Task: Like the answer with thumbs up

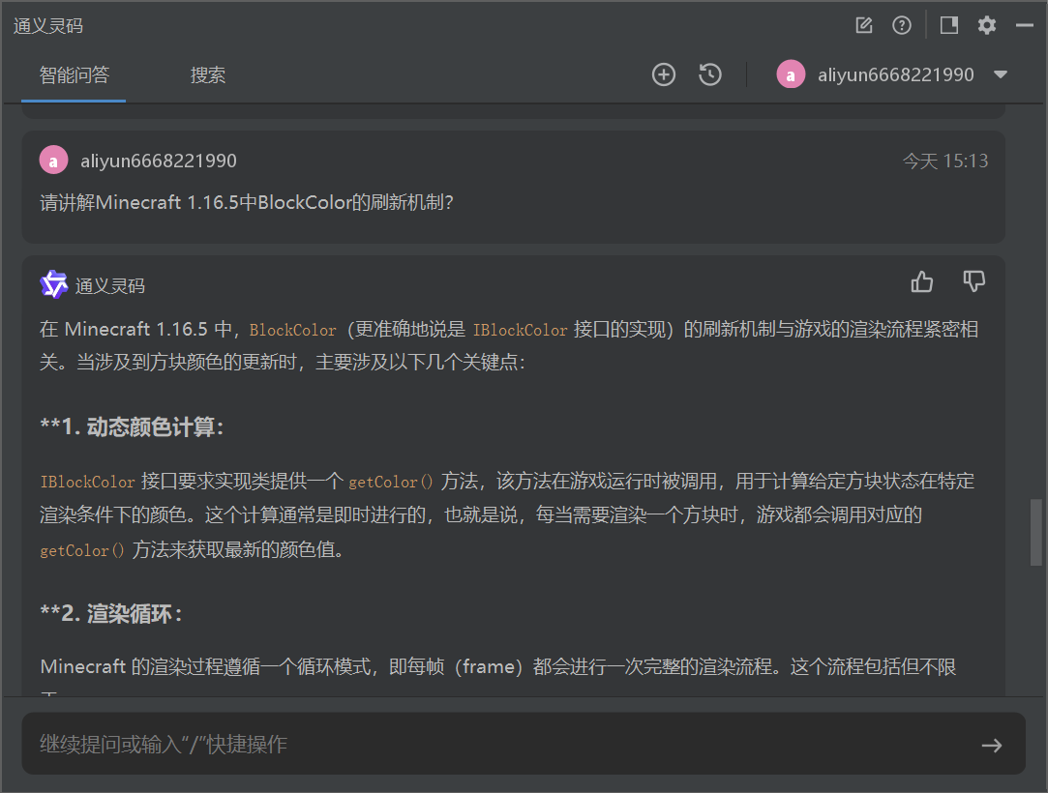Action: click(x=921, y=281)
